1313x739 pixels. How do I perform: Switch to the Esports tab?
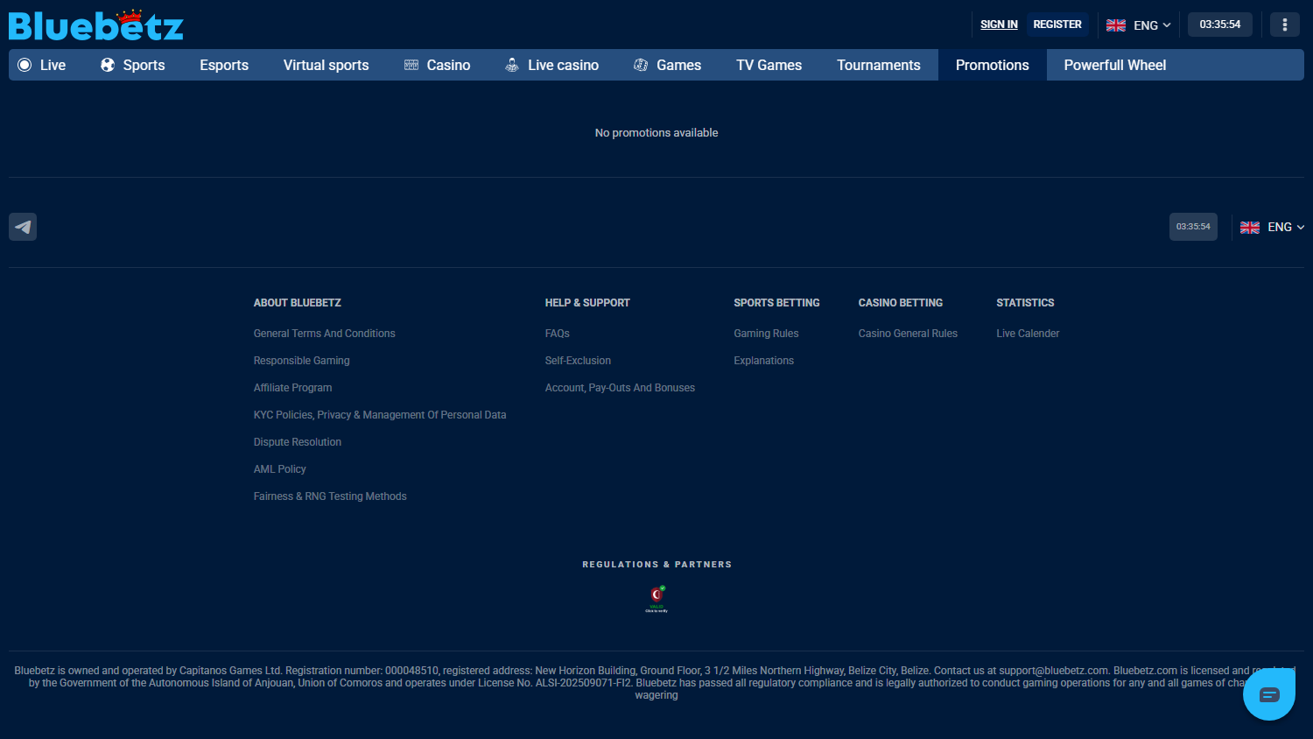click(224, 65)
